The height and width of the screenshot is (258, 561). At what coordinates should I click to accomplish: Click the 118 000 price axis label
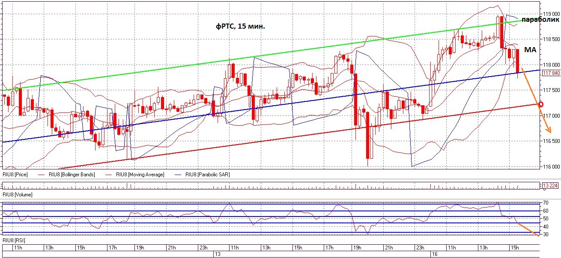coord(552,65)
